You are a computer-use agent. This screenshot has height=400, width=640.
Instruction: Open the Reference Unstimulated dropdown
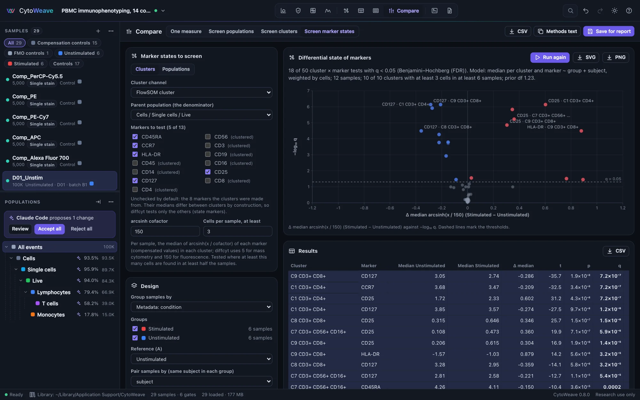coord(202,359)
